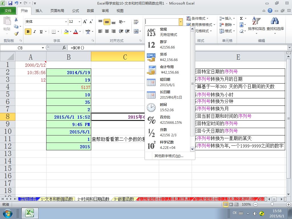292x219 pixels.
Task: Click the AutoSum sigma icon
Action: click(x=241, y=18)
